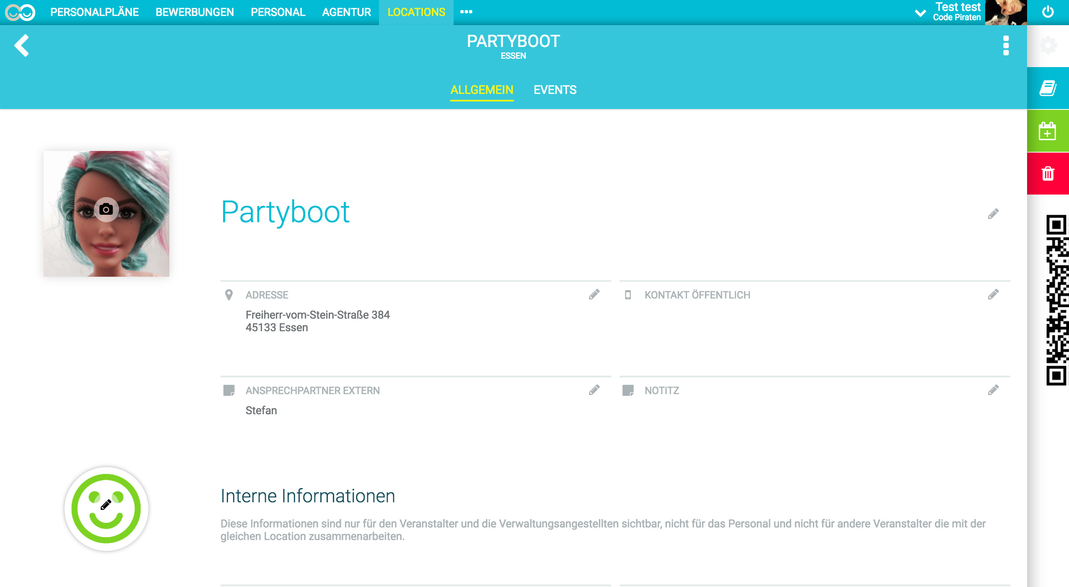Show more navigation items via three dots

[466, 12]
